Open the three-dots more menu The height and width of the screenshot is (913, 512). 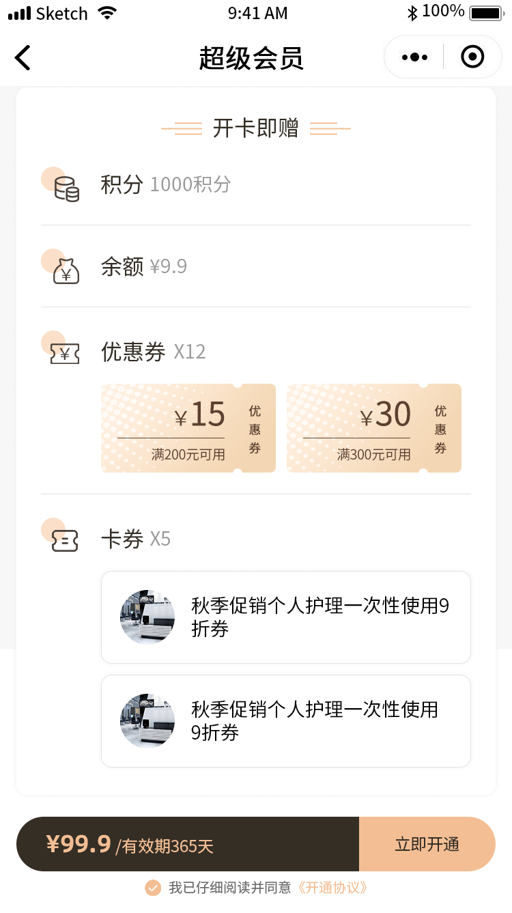pyautogui.click(x=414, y=57)
